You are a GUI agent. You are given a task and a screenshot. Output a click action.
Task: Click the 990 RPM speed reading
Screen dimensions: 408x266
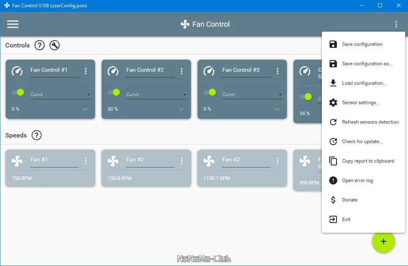pyautogui.click(x=309, y=183)
